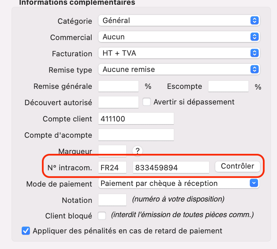Click the Découvert autorisé input field
This screenshot has width=277, height=249.
click(118, 102)
